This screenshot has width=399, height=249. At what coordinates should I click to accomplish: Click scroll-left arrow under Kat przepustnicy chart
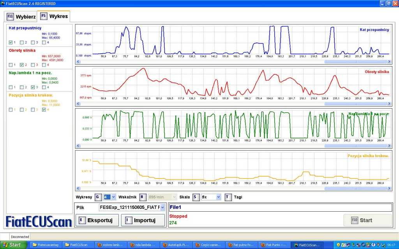[78, 61]
